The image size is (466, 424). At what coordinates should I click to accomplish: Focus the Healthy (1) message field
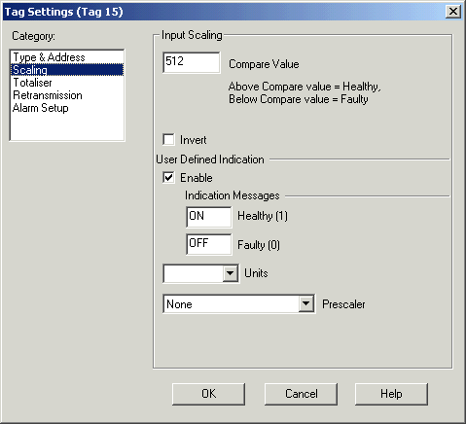tap(209, 217)
